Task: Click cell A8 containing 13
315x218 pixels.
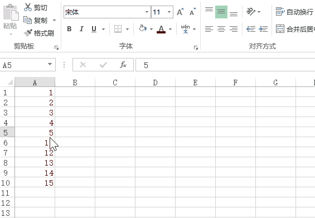Action: pos(35,163)
